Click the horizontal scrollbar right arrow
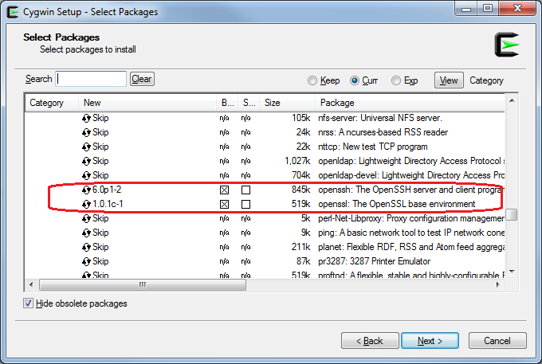This screenshot has width=542, height=364. (x=498, y=284)
